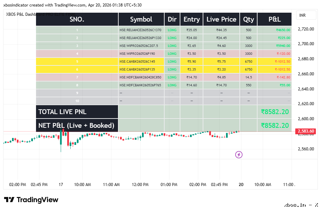Click the 2,720.00 price axis label
This screenshot has width=321, height=210.
pyautogui.click(x=306, y=29)
